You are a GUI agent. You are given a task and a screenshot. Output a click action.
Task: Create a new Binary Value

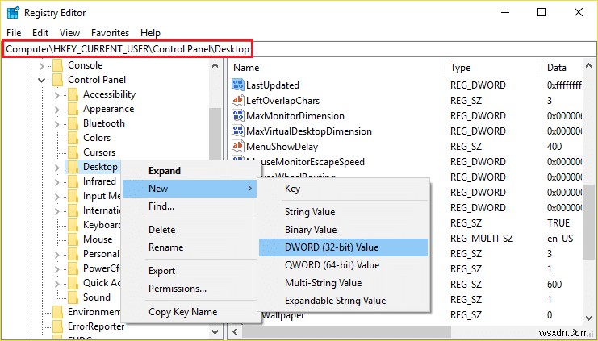(x=343, y=230)
